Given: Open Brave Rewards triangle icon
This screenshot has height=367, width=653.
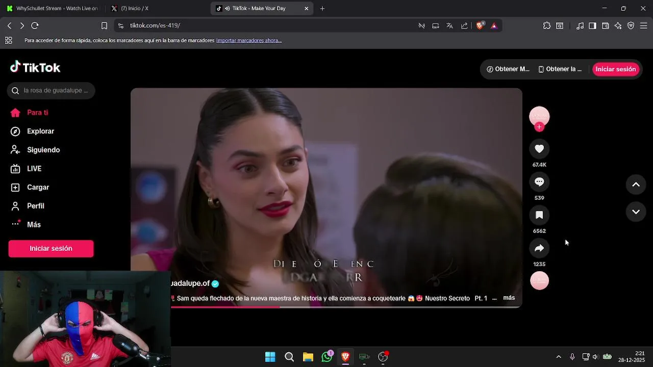Looking at the screenshot, I should (x=494, y=25).
